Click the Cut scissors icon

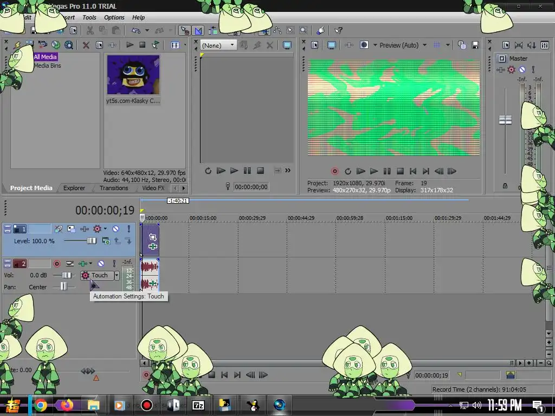90,30
